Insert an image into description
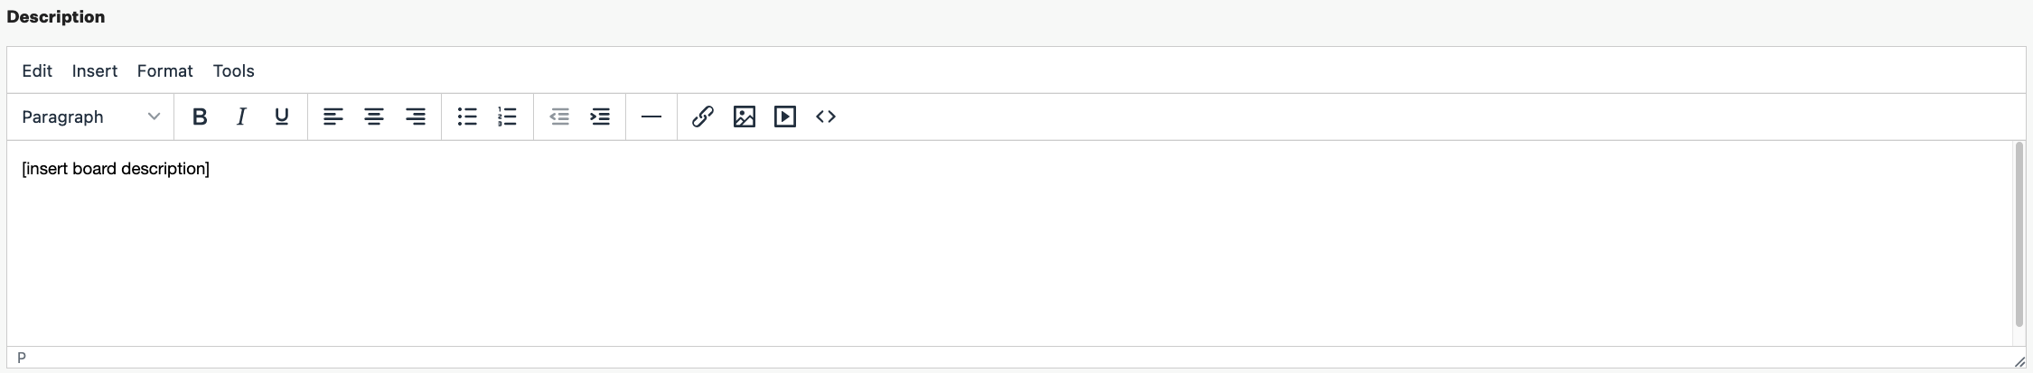 coord(744,117)
